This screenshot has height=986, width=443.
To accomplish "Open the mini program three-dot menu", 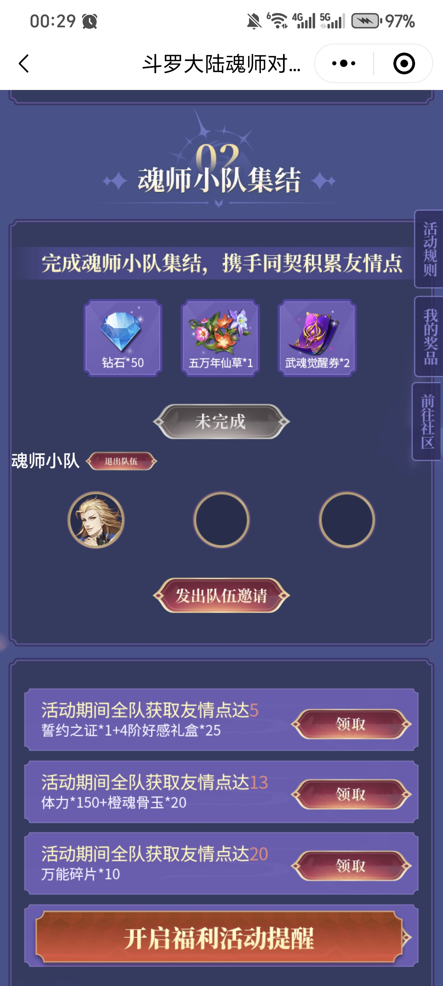I will (x=344, y=63).
